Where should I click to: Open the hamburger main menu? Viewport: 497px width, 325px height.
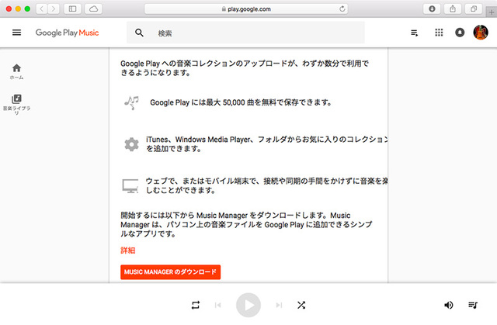click(16, 33)
